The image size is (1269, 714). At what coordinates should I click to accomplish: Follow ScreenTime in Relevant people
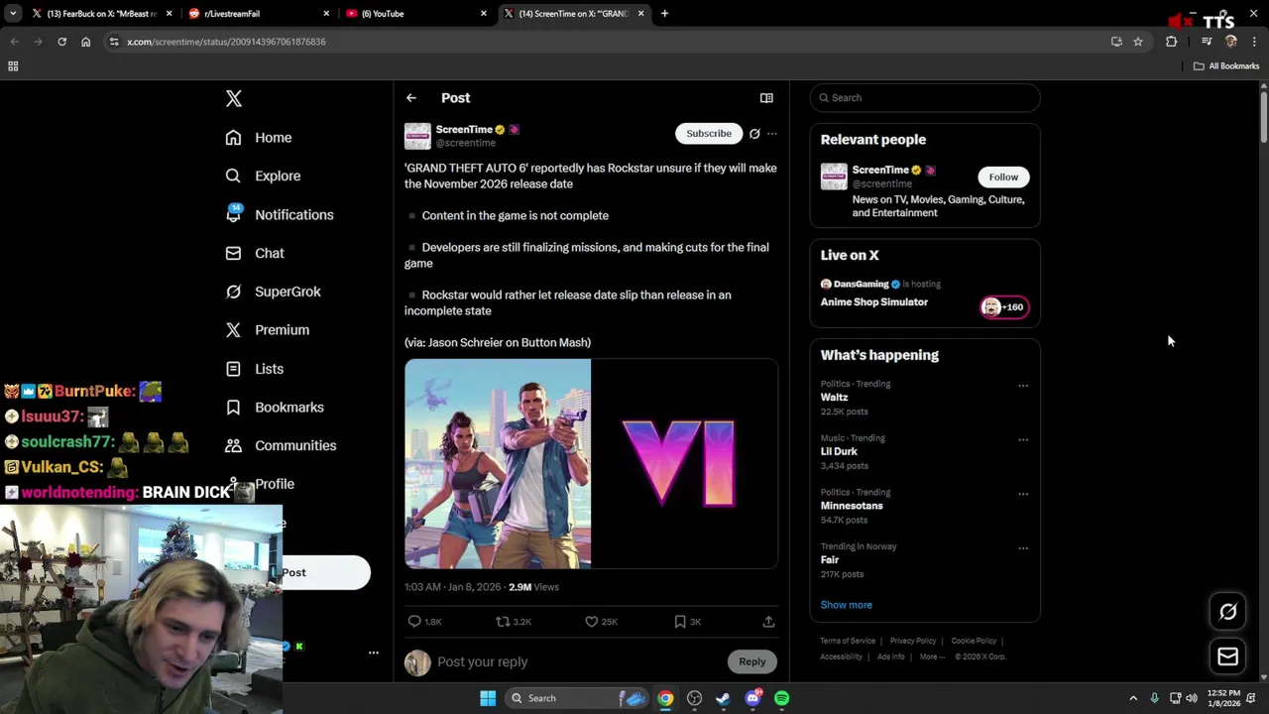pos(1003,177)
